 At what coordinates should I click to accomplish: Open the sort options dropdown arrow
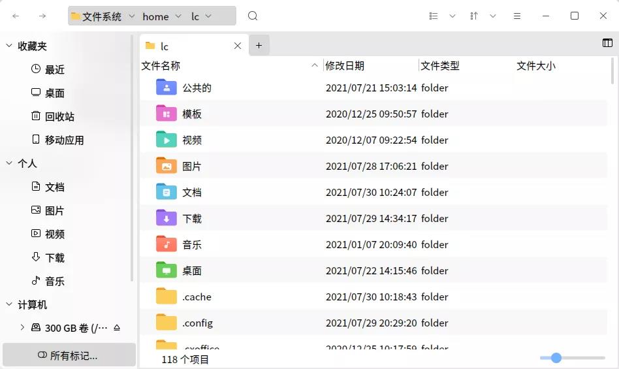pyautogui.click(x=493, y=16)
